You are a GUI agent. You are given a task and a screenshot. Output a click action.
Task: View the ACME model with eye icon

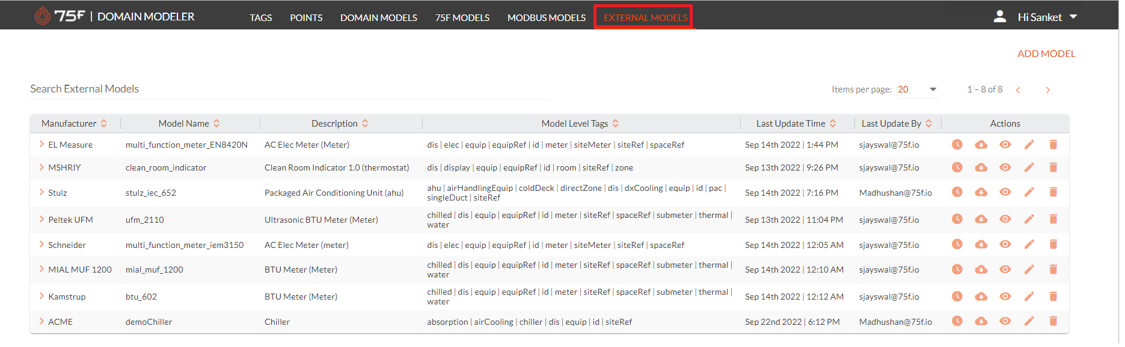pyautogui.click(x=1005, y=321)
